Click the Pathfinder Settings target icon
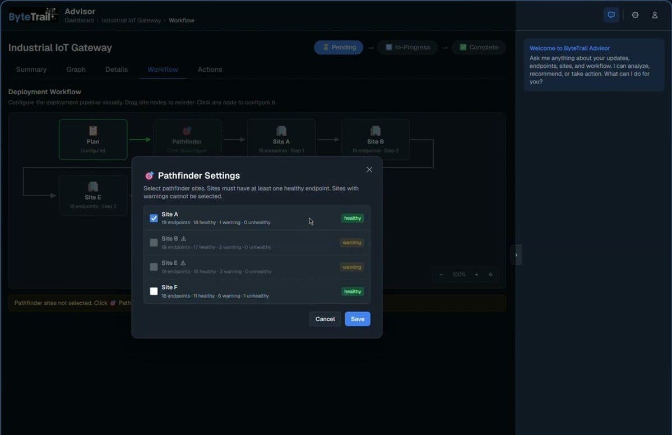The height and width of the screenshot is (435, 672). (149, 175)
